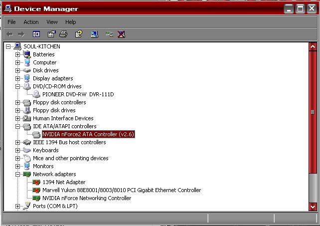Click the Monitors category icon
The height and width of the screenshot is (226, 320).
[x=27, y=166]
